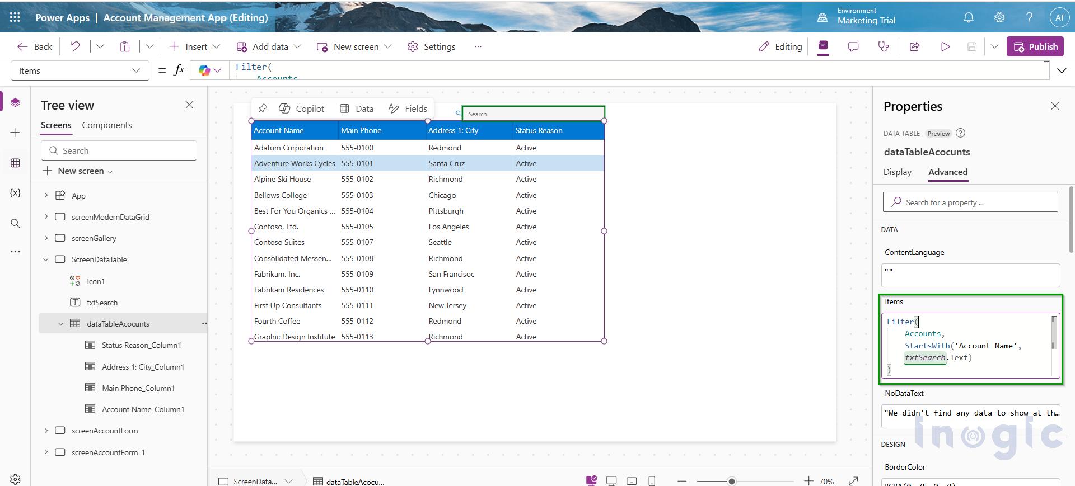
Task: Open the Variables icon in sidebar
Action: point(15,193)
